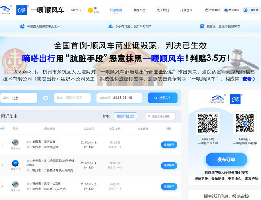Image resolution: width=261 pixels, height=200 pixels.
Task: Toggle the 按时间出发 sort option
Action: tap(125, 116)
